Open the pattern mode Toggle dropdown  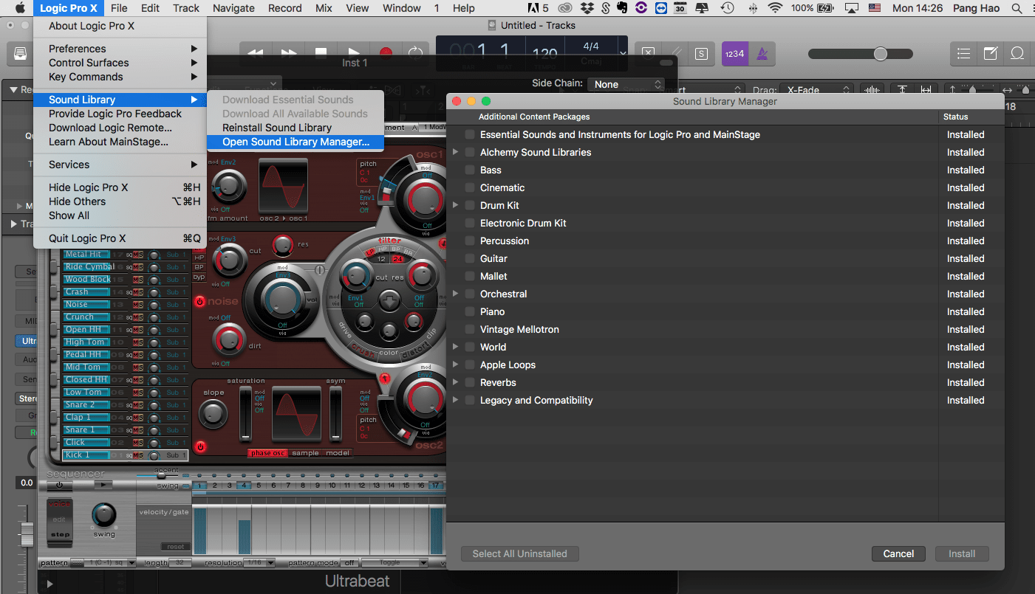coord(394,562)
